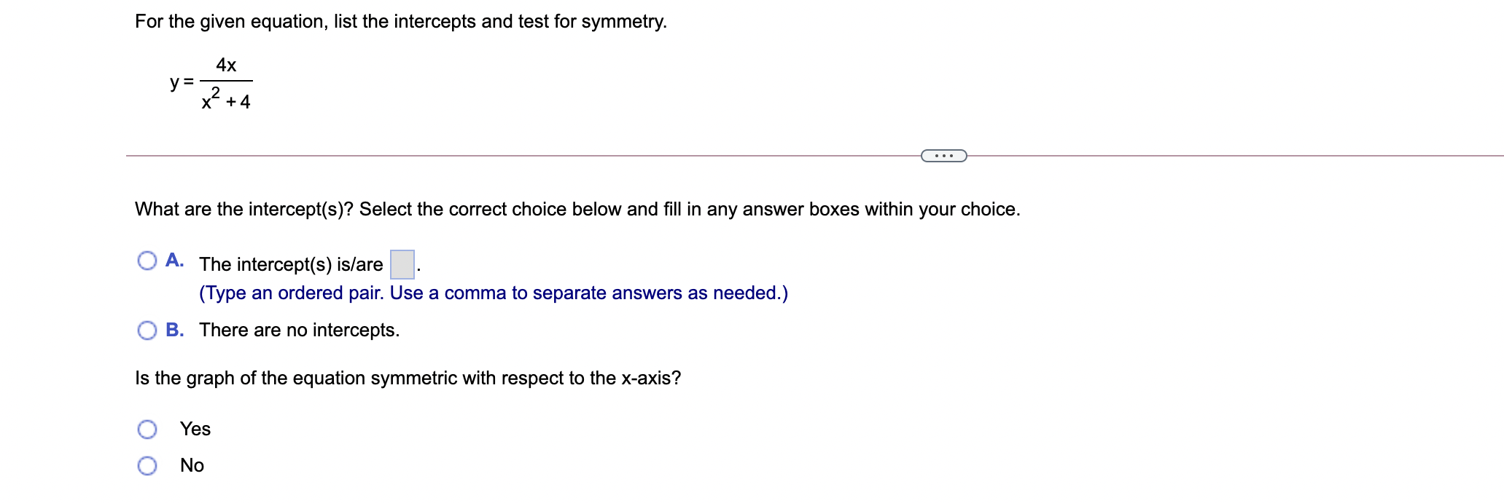
Task: Click the "y =" part of equation
Action: [182, 82]
